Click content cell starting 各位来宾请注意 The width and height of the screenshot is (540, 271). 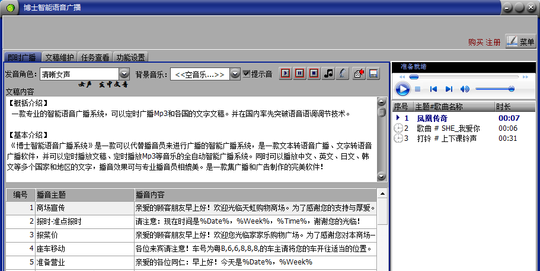point(255,249)
